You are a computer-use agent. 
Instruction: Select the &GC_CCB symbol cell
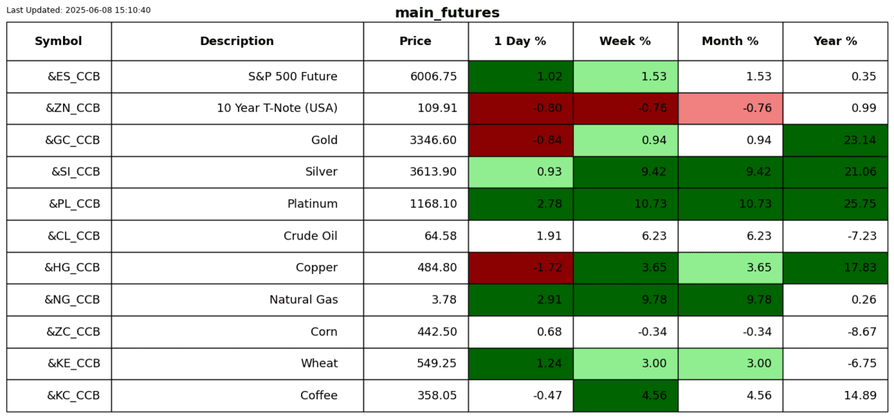click(x=73, y=140)
